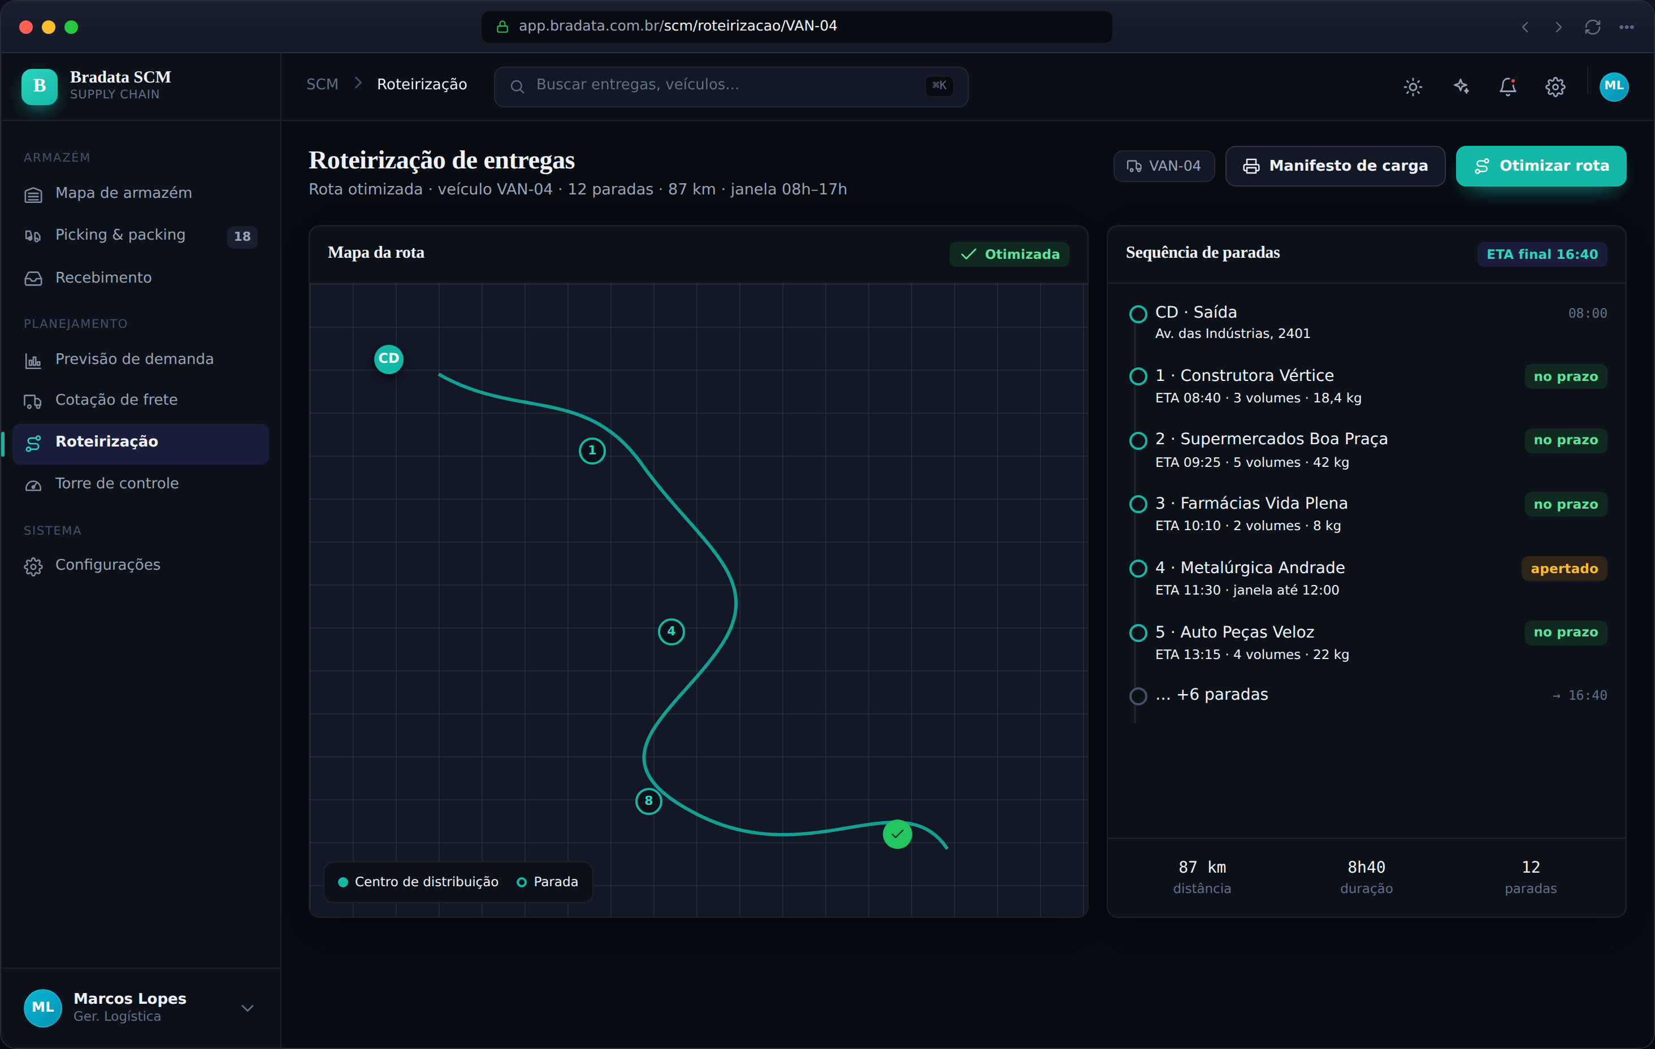Click the ML avatar in the top bar
Image resolution: width=1655 pixels, height=1049 pixels.
click(x=1614, y=86)
